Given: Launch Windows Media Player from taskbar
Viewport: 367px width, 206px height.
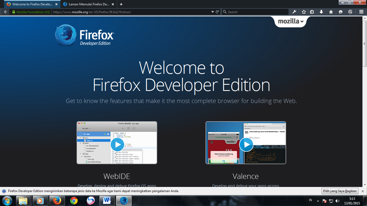Looking at the screenshot, I should [x=40, y=201].
